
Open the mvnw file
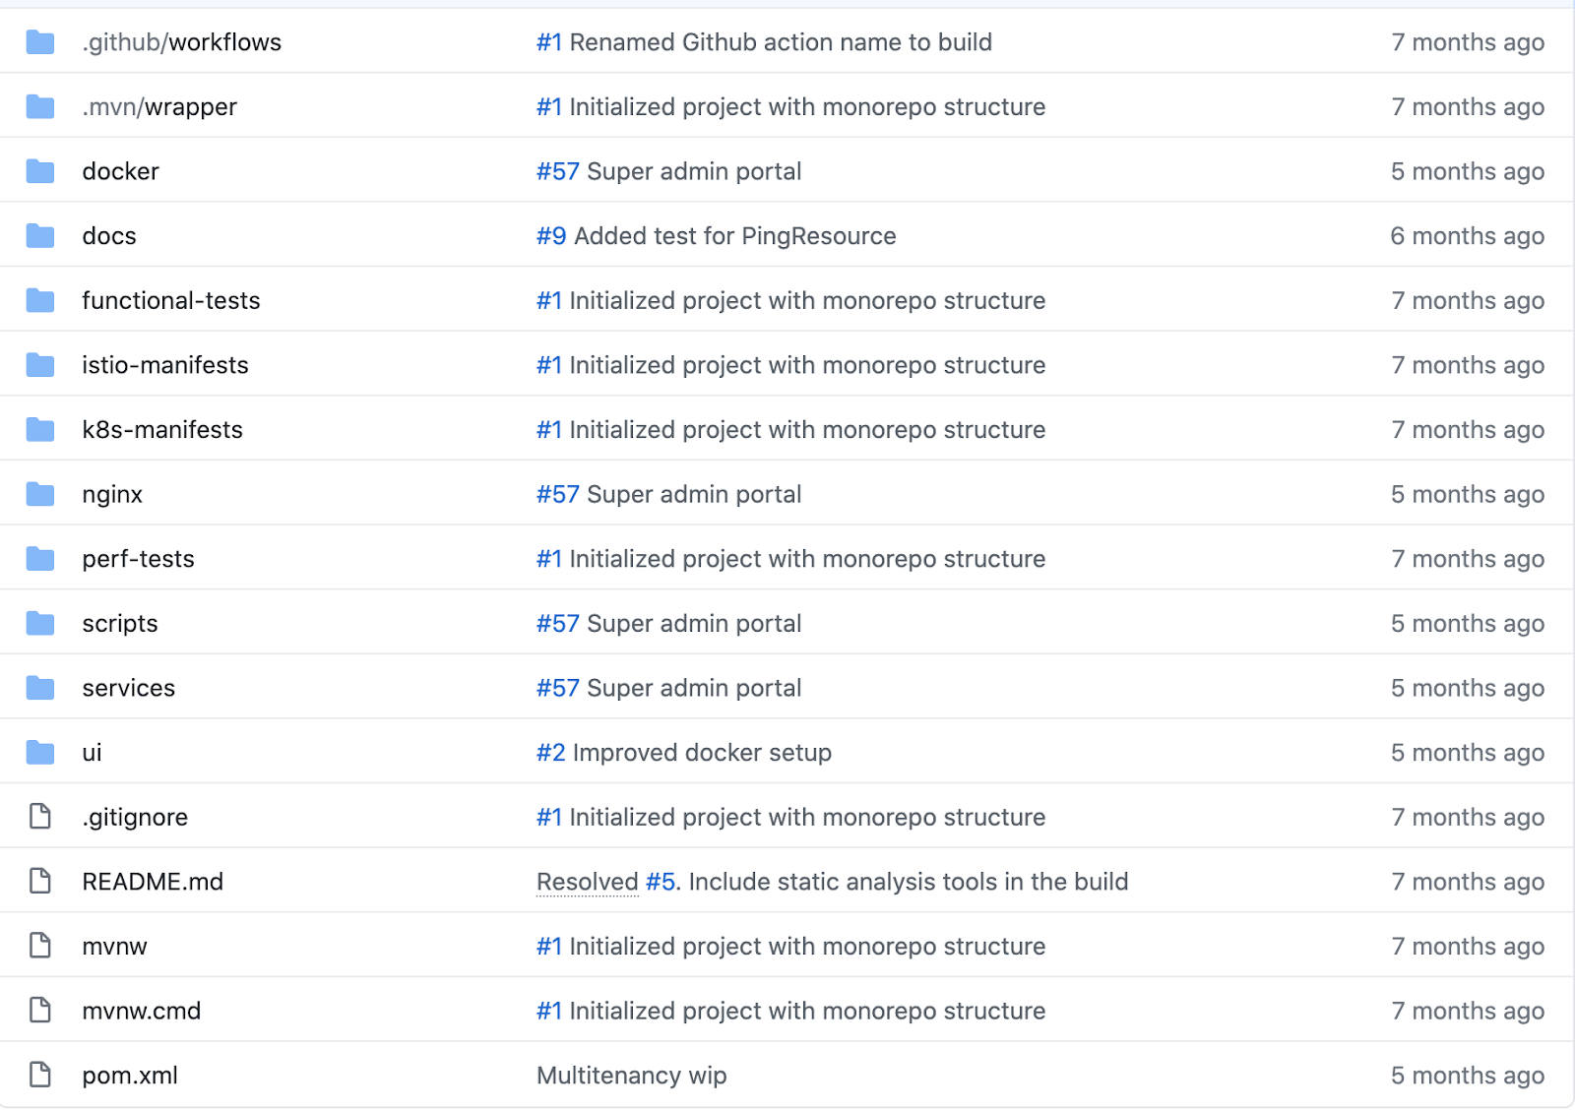115,947
